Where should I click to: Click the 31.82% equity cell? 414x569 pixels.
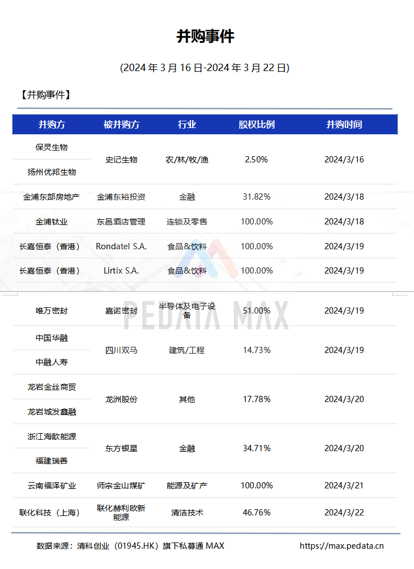257,197
